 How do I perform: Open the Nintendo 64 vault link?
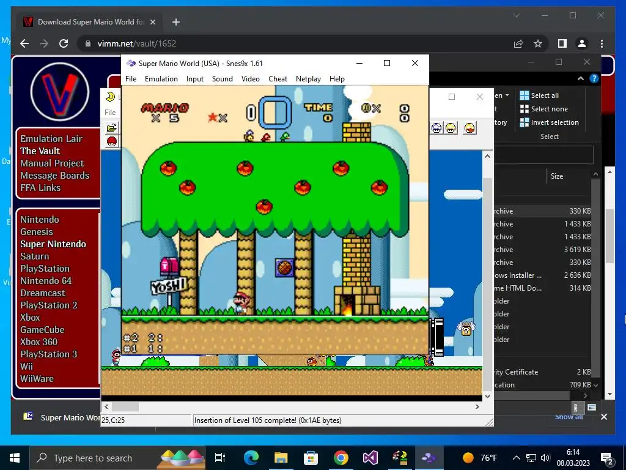tap(46, 280)
